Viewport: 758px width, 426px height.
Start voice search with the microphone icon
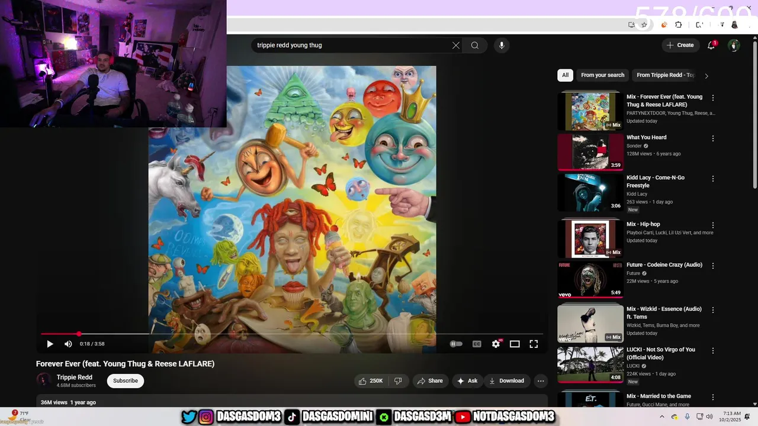(x=502, y=46)
